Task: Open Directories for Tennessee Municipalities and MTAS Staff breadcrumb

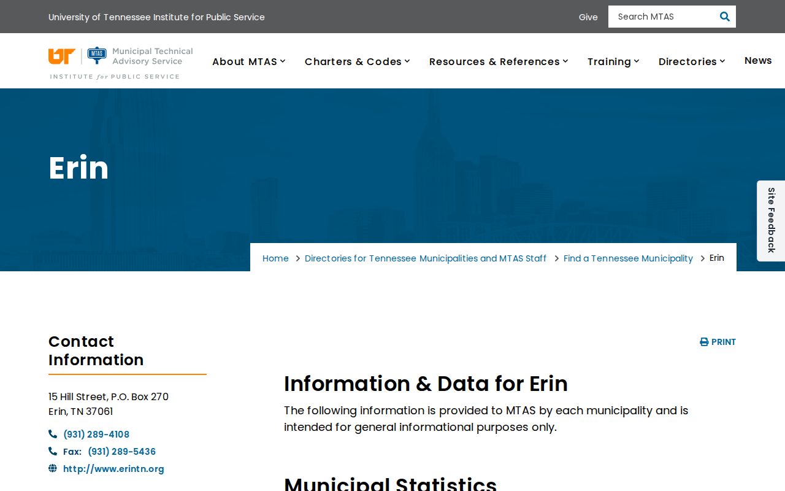Action: (426, 258)
